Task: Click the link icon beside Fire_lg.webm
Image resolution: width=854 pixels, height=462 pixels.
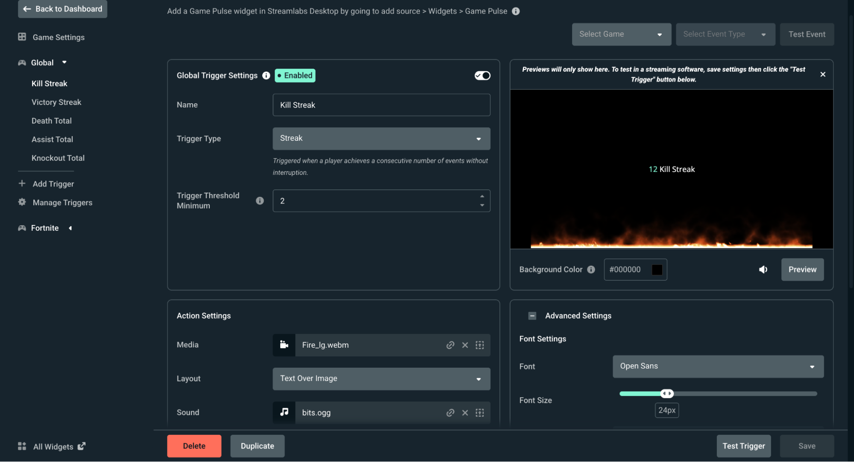Action: click(450, 345)
